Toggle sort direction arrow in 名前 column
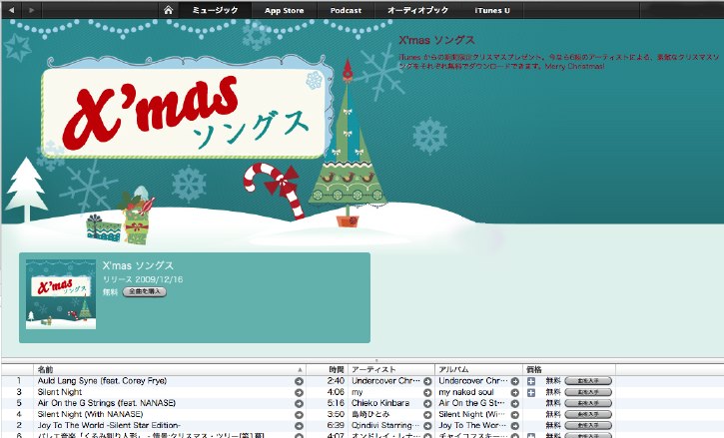Screen dimensions: 724x438 click(x=300, y=370)
